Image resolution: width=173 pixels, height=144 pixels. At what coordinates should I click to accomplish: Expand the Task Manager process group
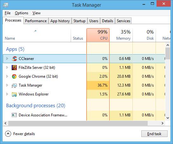pyautogui.click(x=7, y=85)
